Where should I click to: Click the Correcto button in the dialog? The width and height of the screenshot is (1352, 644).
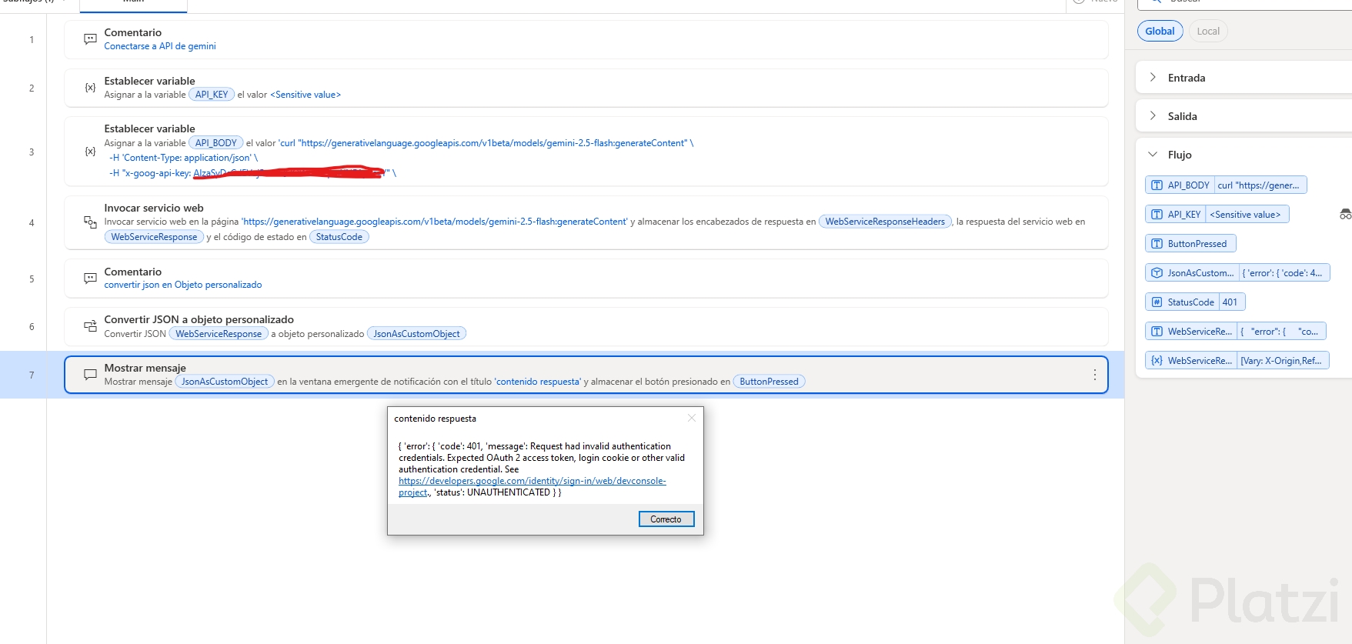tap(666, 519)
